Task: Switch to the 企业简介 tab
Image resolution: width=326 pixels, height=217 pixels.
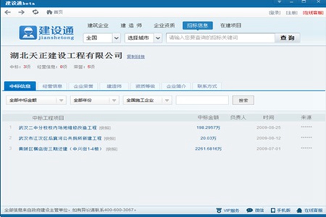Action: coord(176,86)
